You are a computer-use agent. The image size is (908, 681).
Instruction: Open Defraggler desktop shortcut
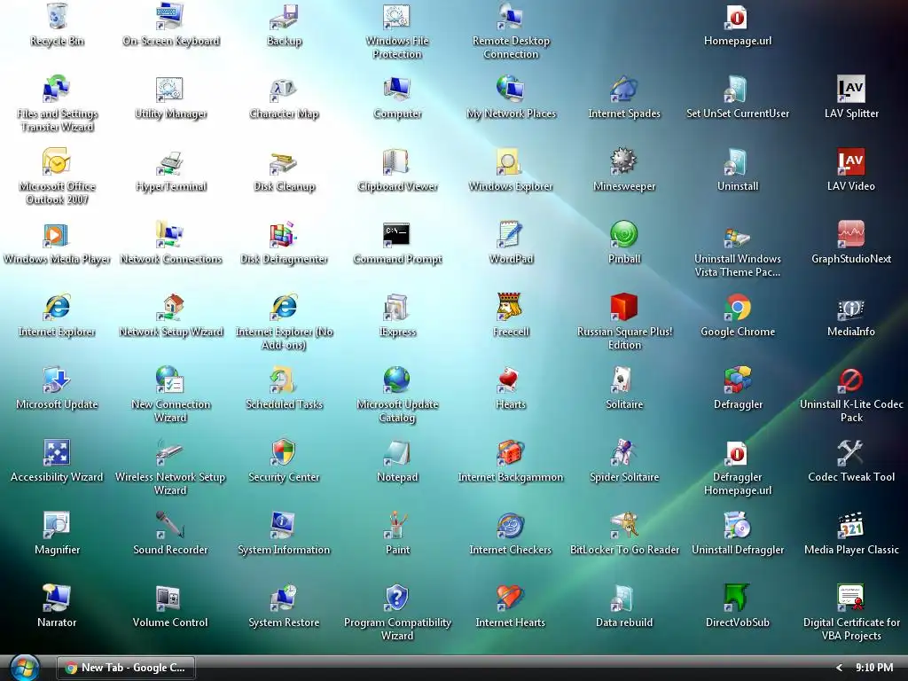tap(738, 380)
